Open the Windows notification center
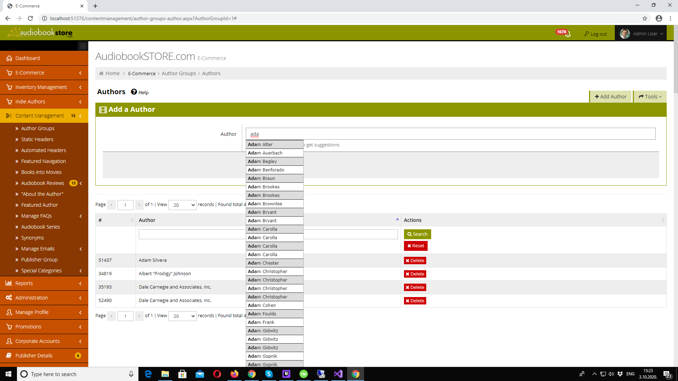This screenshot has width=678, height=381. pyautogui.click(x=667, y=374)
